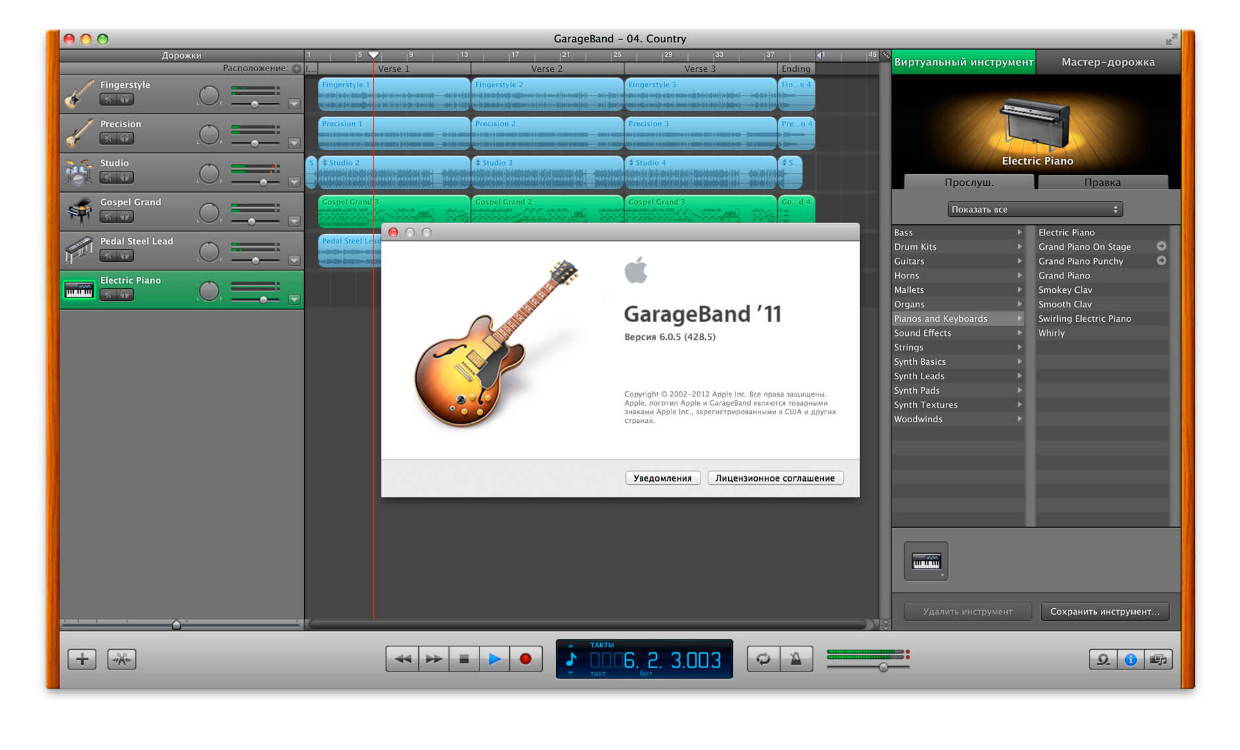The height and width of the screenshot is (750, 1240).
Task: Click the Studio drum kit track icon
Action: tap(78, 172)
